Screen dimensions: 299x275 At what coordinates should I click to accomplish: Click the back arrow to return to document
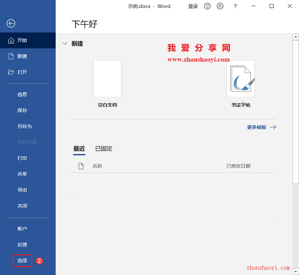pos(11,23)
